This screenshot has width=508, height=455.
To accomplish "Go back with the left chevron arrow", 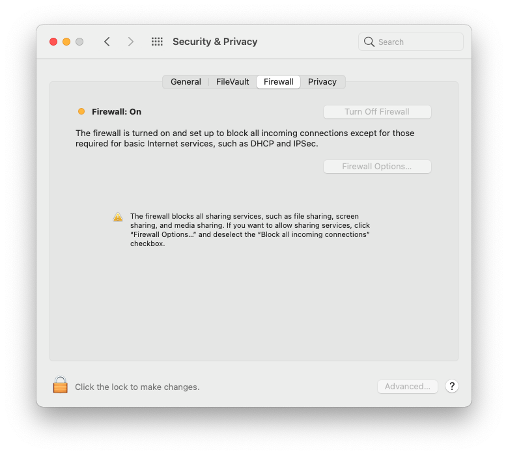I will (107, 42).
